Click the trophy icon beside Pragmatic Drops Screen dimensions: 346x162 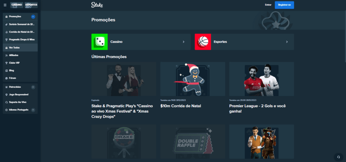6,40
